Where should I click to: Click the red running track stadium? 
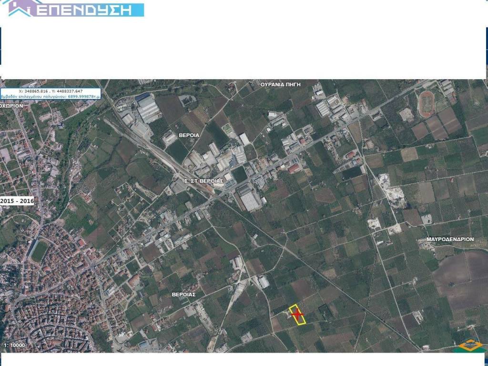click(x=426, y=103)
